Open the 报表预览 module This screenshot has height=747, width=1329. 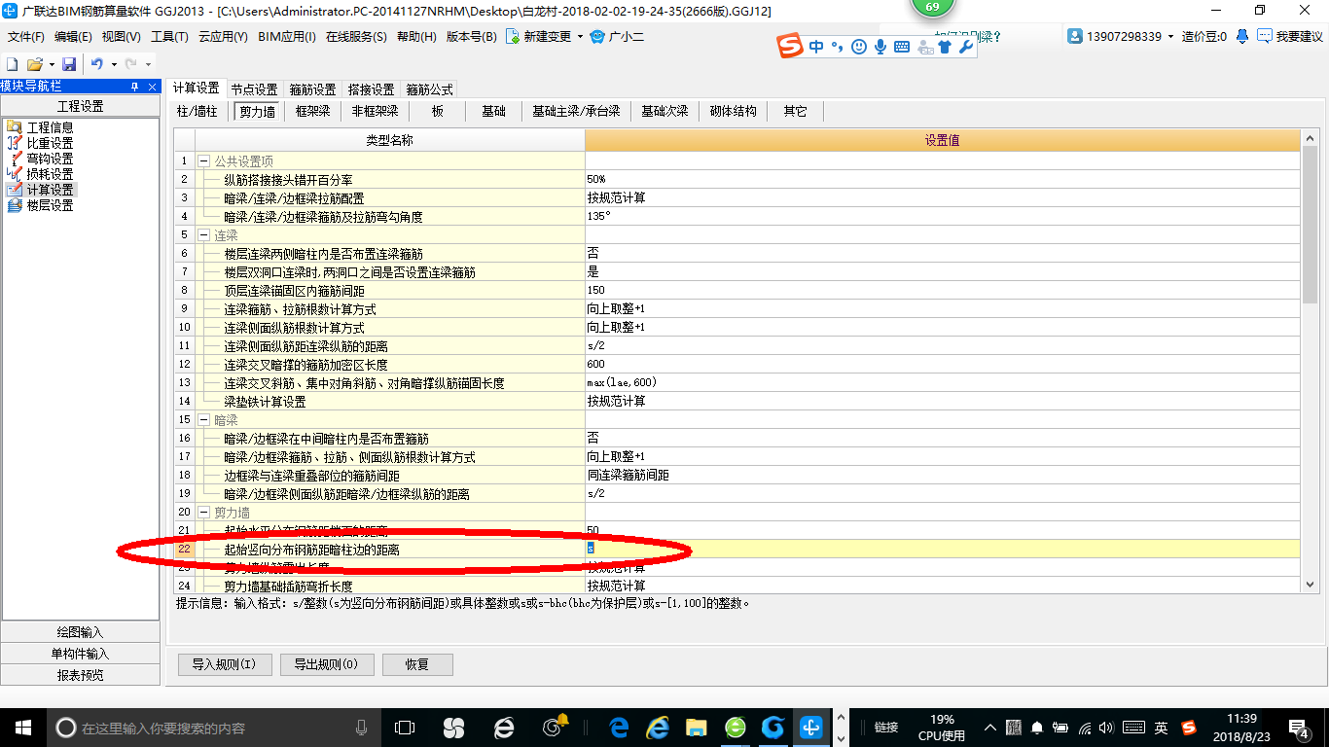coord(81,675)
